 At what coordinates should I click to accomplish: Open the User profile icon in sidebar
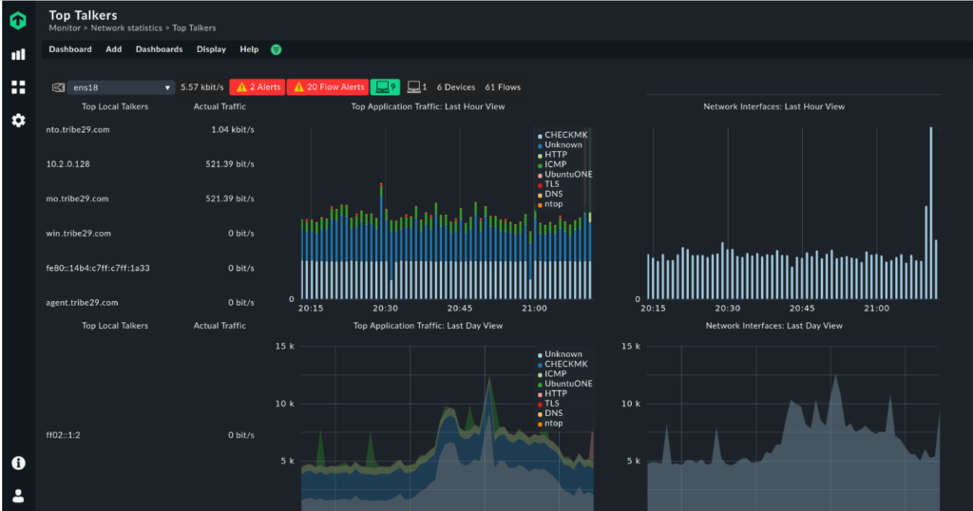pos(18,495)
